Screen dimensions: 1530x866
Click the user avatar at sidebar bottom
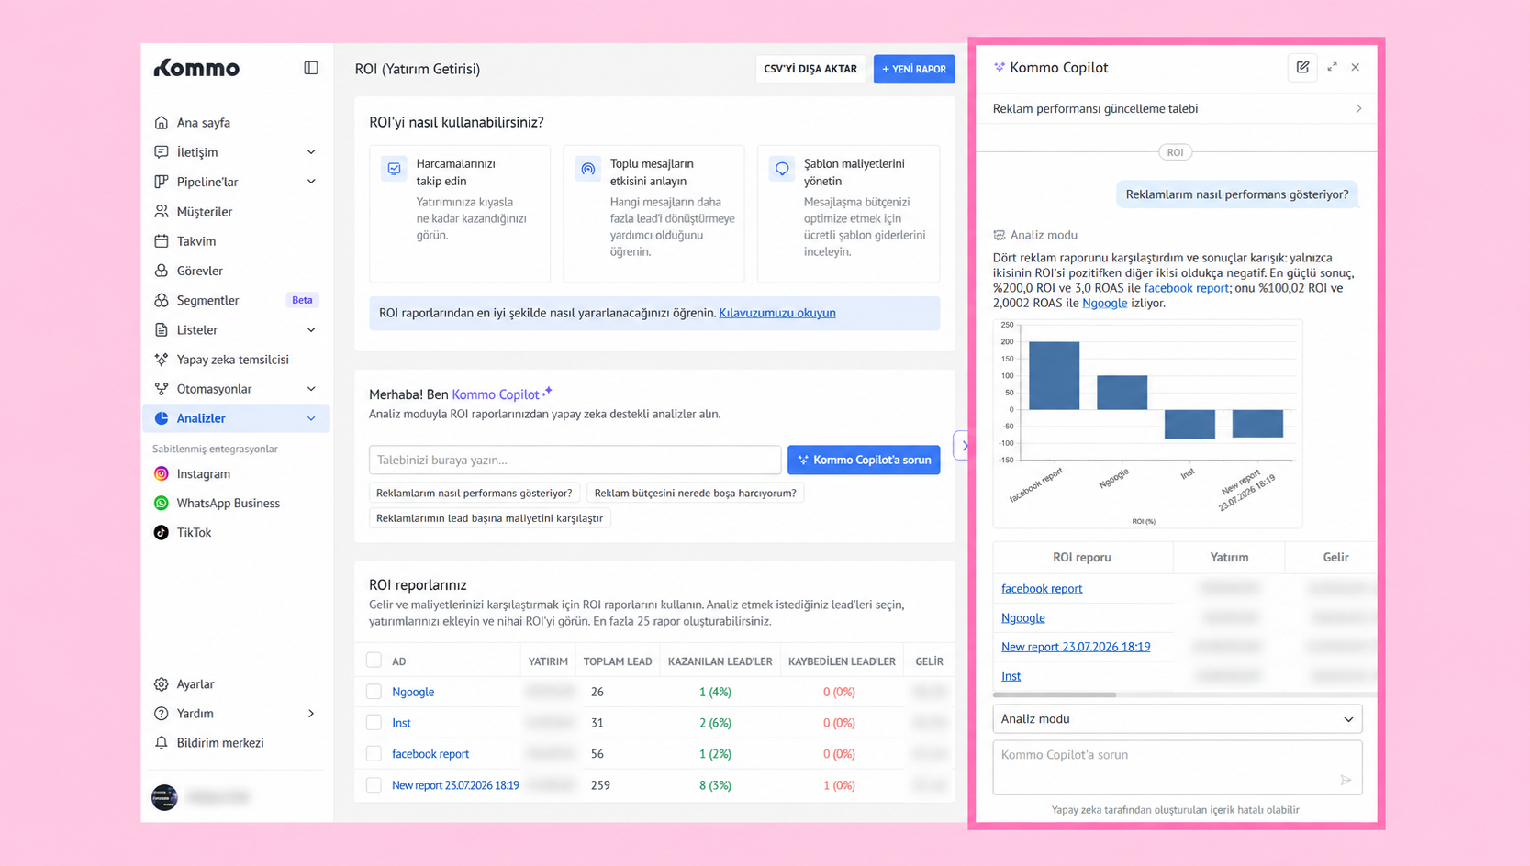[164, 796]
